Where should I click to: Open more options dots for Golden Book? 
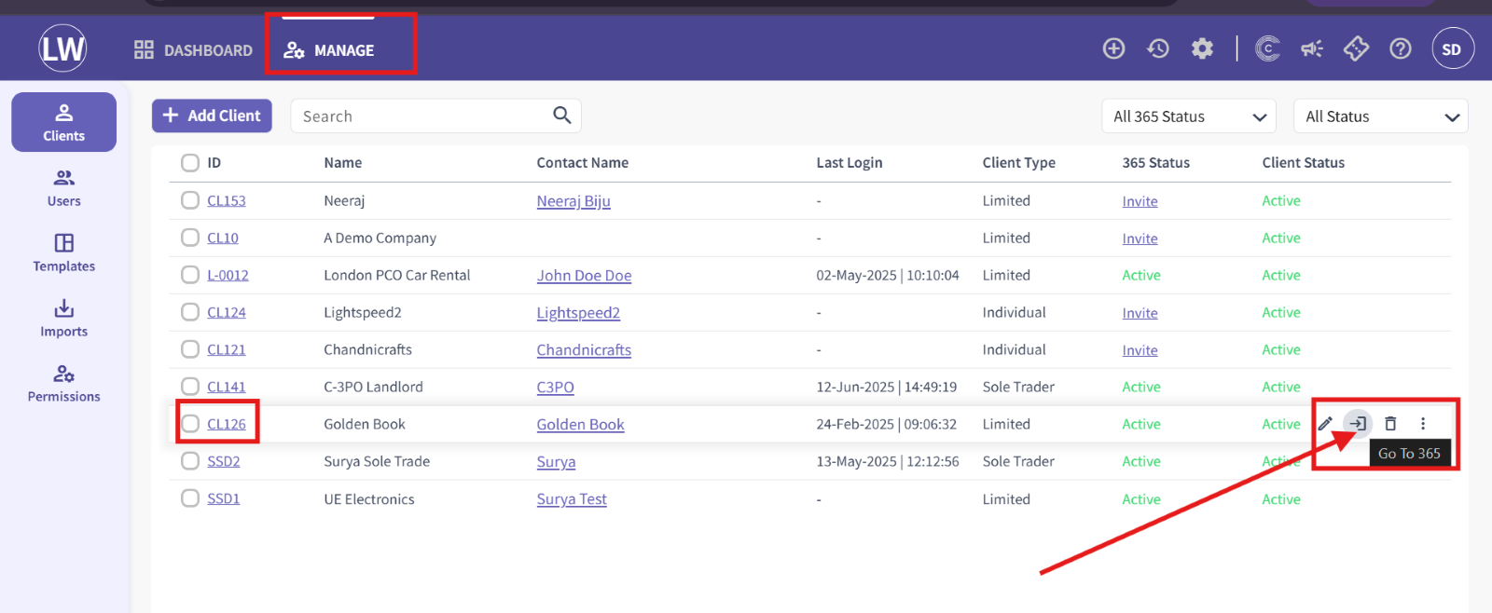pos(1423,423)
